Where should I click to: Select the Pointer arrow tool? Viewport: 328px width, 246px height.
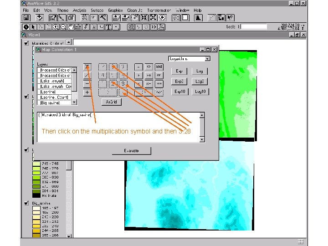(x=33, y=27)
